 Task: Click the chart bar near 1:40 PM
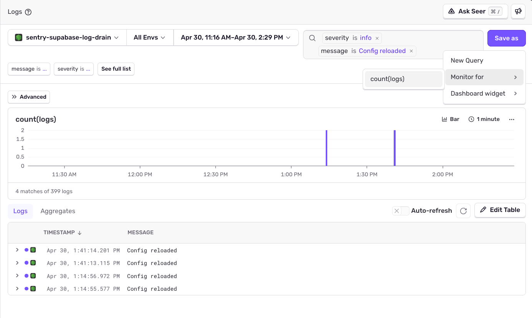(x=394, y=148)
